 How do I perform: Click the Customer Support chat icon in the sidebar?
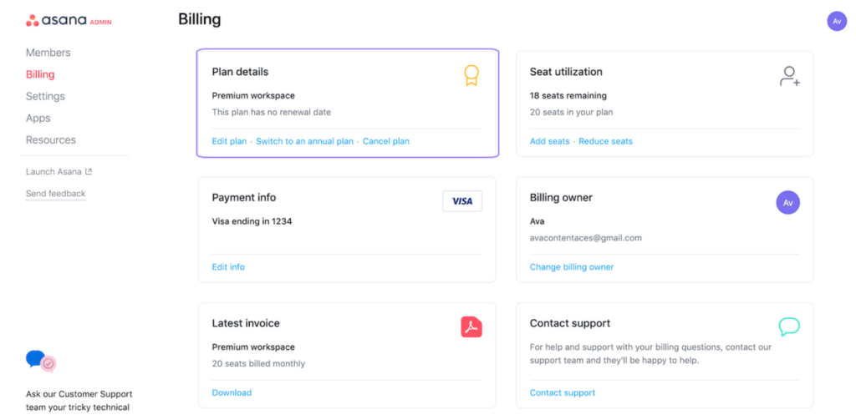[41, 361]
